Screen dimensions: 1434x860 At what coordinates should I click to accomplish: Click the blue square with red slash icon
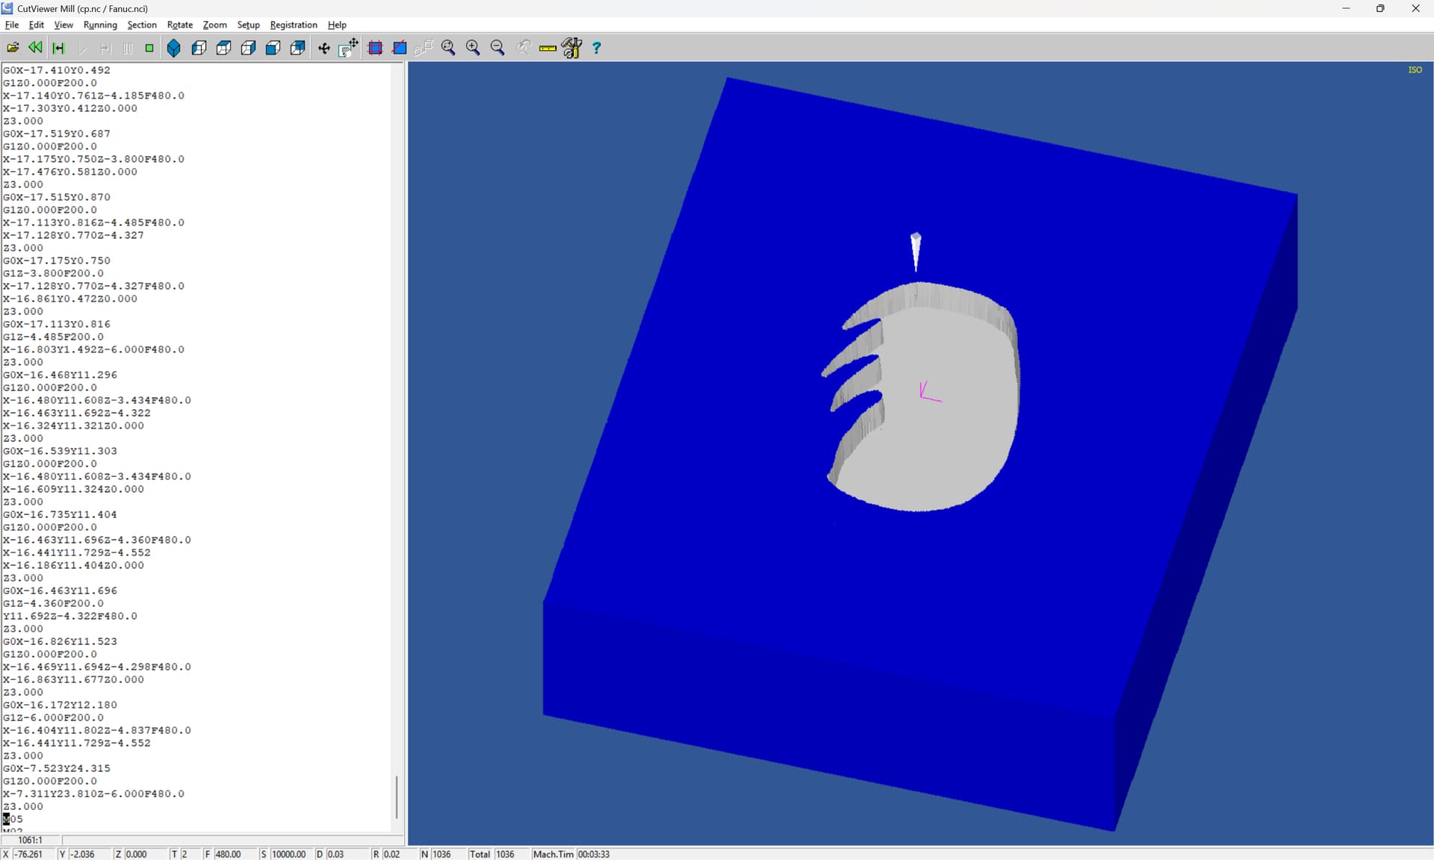pyautogui.click(x=400, y=48)
